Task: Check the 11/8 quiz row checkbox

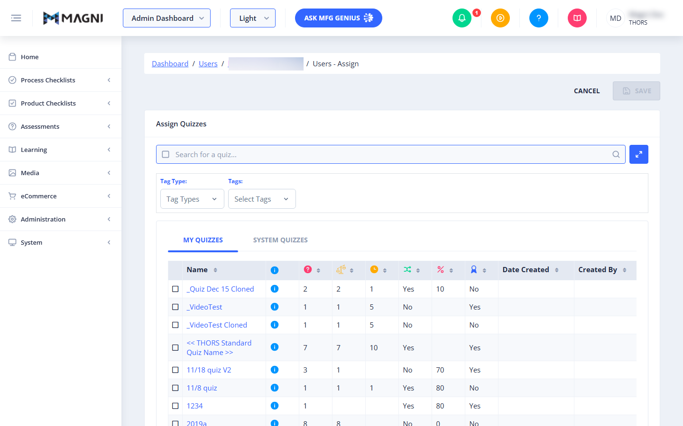Action: pos(175,388)
